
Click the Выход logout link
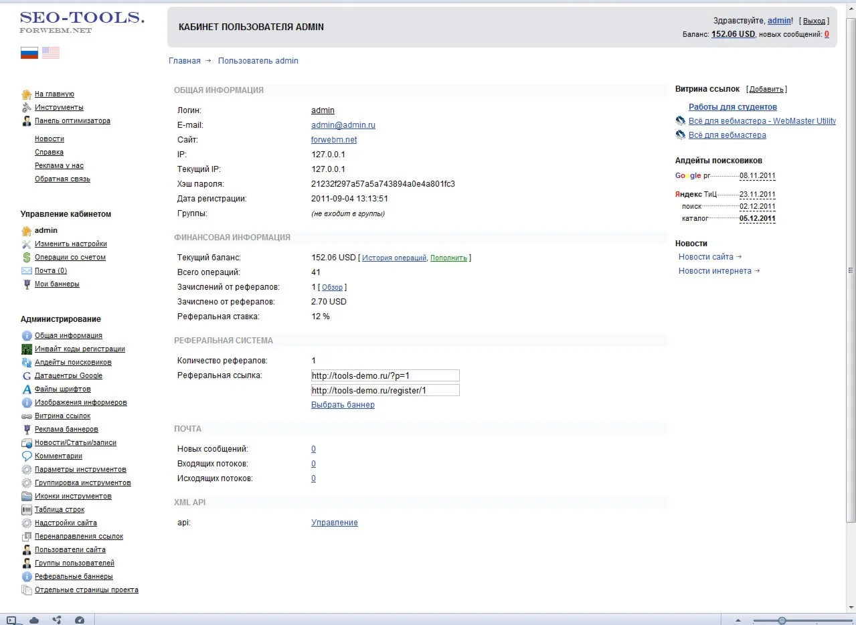(x=814, y=21)
